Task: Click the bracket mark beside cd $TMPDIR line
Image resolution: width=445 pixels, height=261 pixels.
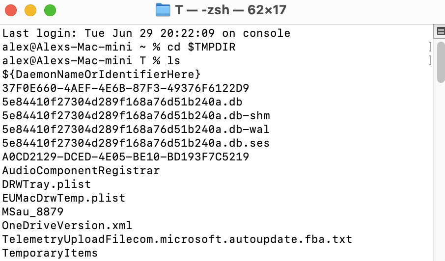Action: [430, 47]
